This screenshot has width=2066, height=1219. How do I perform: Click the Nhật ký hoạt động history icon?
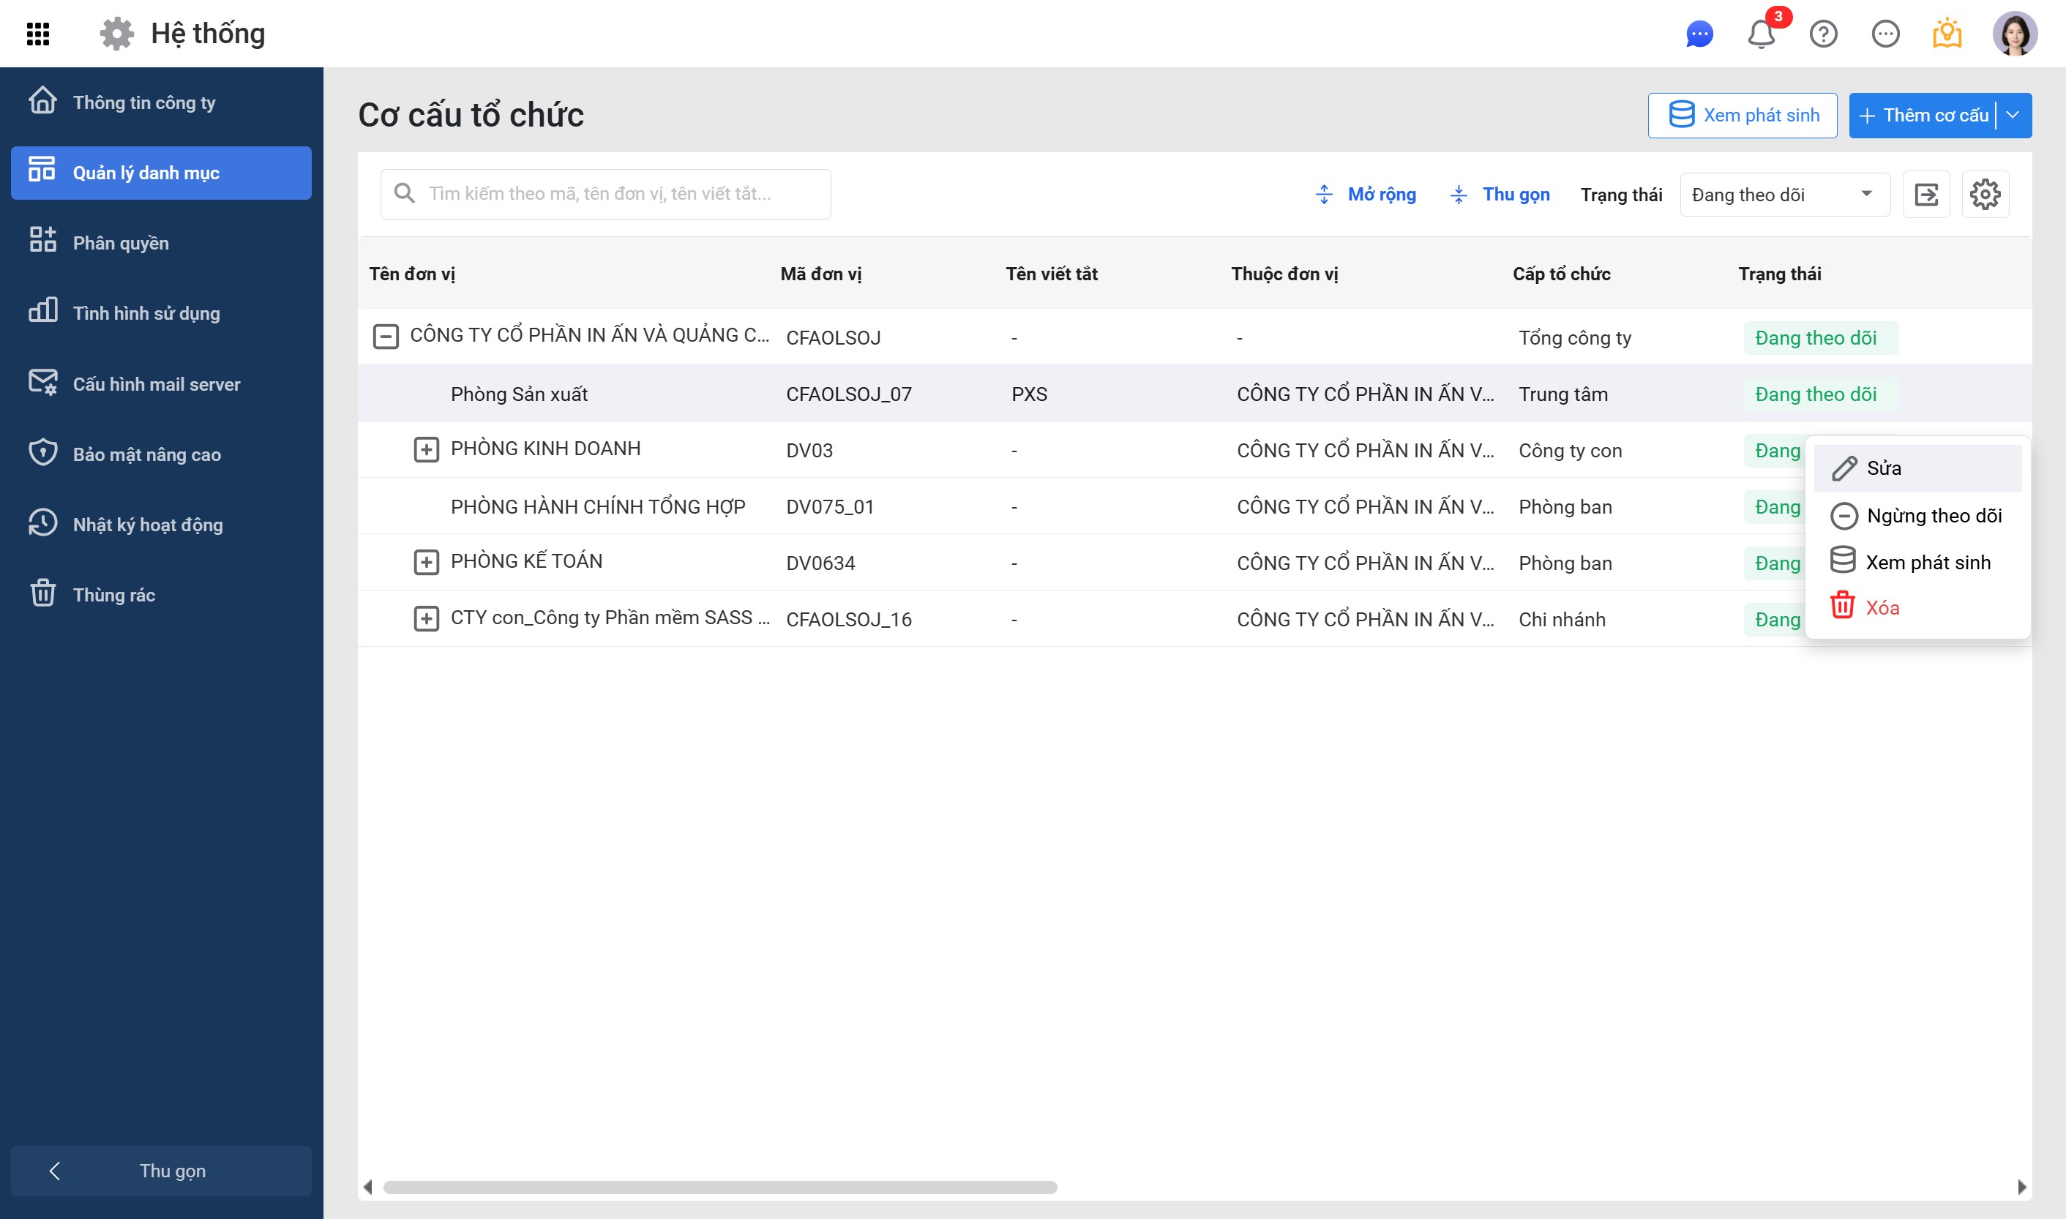[42, 523]
